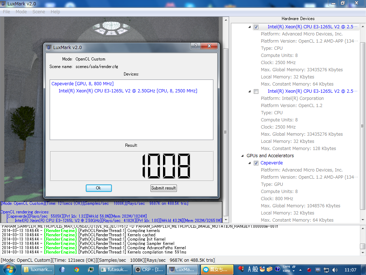Click the volume speaker tray icon
366x275 pixels.
[x=335, y=270]
